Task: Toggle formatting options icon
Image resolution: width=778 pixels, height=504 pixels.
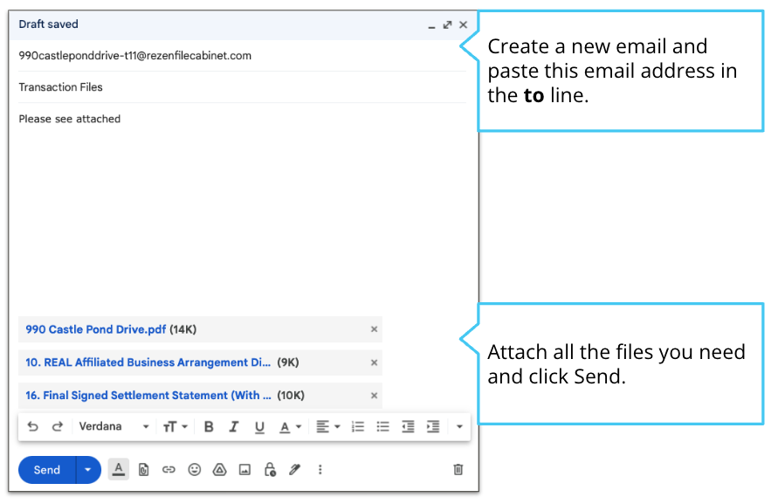Action: click(118, 469)
